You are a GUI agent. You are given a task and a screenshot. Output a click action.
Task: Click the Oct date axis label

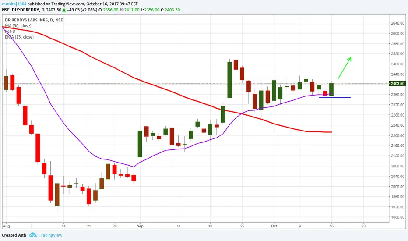[x=274, y=226]
